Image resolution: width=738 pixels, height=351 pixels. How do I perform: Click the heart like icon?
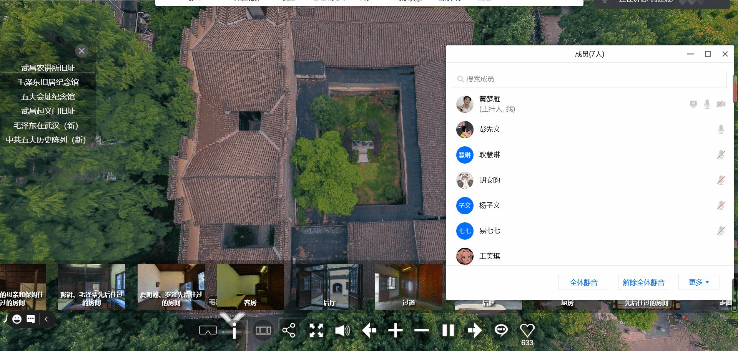point(527,330)
